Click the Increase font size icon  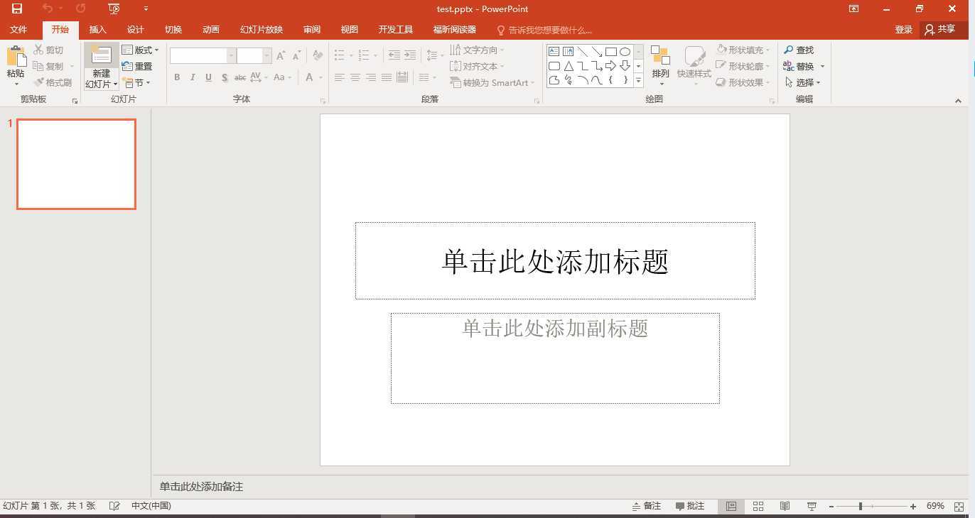click(x=281, y=55)
